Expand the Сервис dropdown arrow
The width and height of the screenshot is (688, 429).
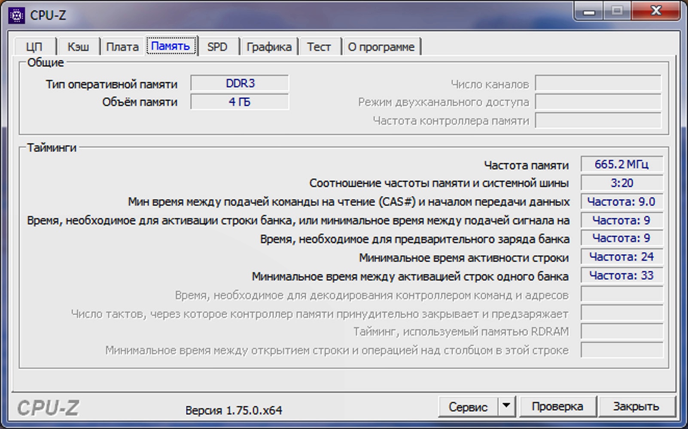point(507,406)
